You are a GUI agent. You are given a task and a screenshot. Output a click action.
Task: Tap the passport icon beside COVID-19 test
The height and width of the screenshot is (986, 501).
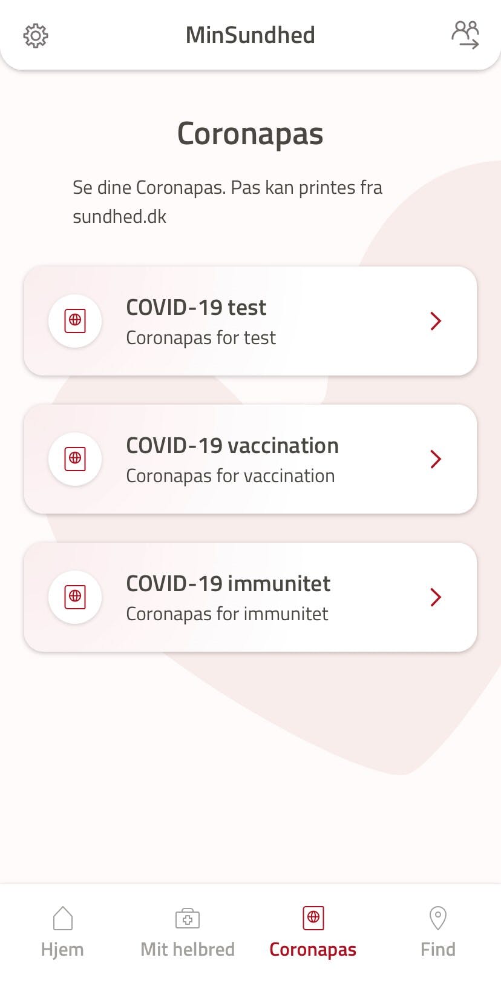[x=75, y=321]
